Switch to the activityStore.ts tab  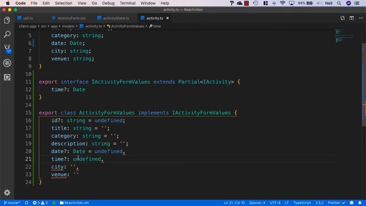click(116, 18)
